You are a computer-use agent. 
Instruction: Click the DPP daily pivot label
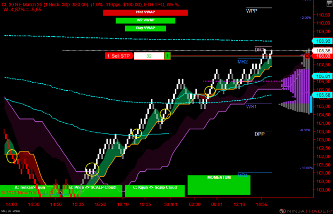click(x=259, y=134)
